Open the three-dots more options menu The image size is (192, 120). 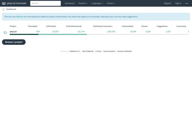pos(187,3)
